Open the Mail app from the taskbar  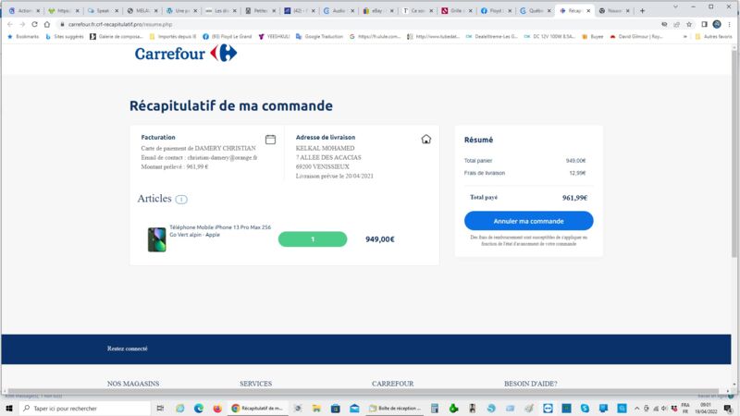pos(354,408)
